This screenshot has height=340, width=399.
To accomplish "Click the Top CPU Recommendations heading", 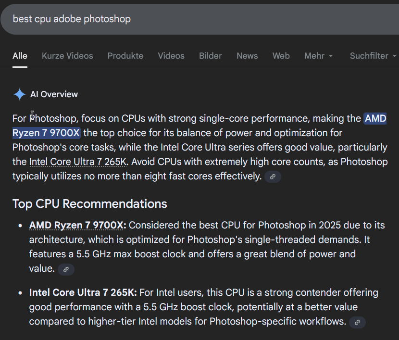I will pos(89,203).
